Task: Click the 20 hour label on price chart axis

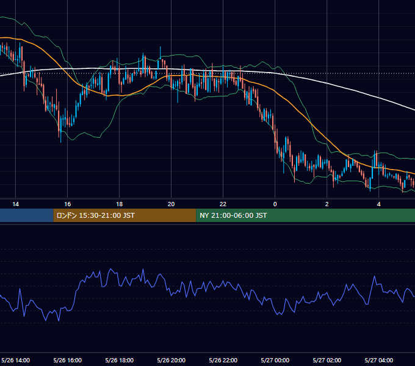Action: click(x=171, y=204)
